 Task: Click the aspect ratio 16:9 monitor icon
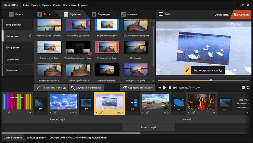point(161,14)
